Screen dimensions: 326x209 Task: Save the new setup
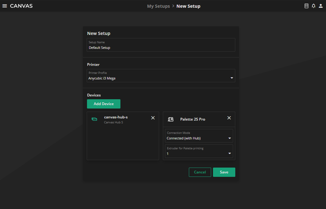click(224, 172)
